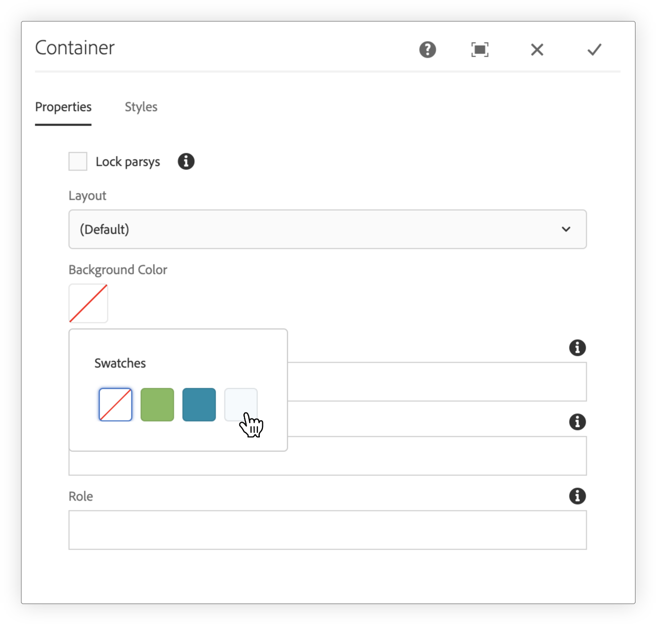The image size is (656, 624).
Task: Click the Swatches label in the color popup
Action: pos(120,363)
